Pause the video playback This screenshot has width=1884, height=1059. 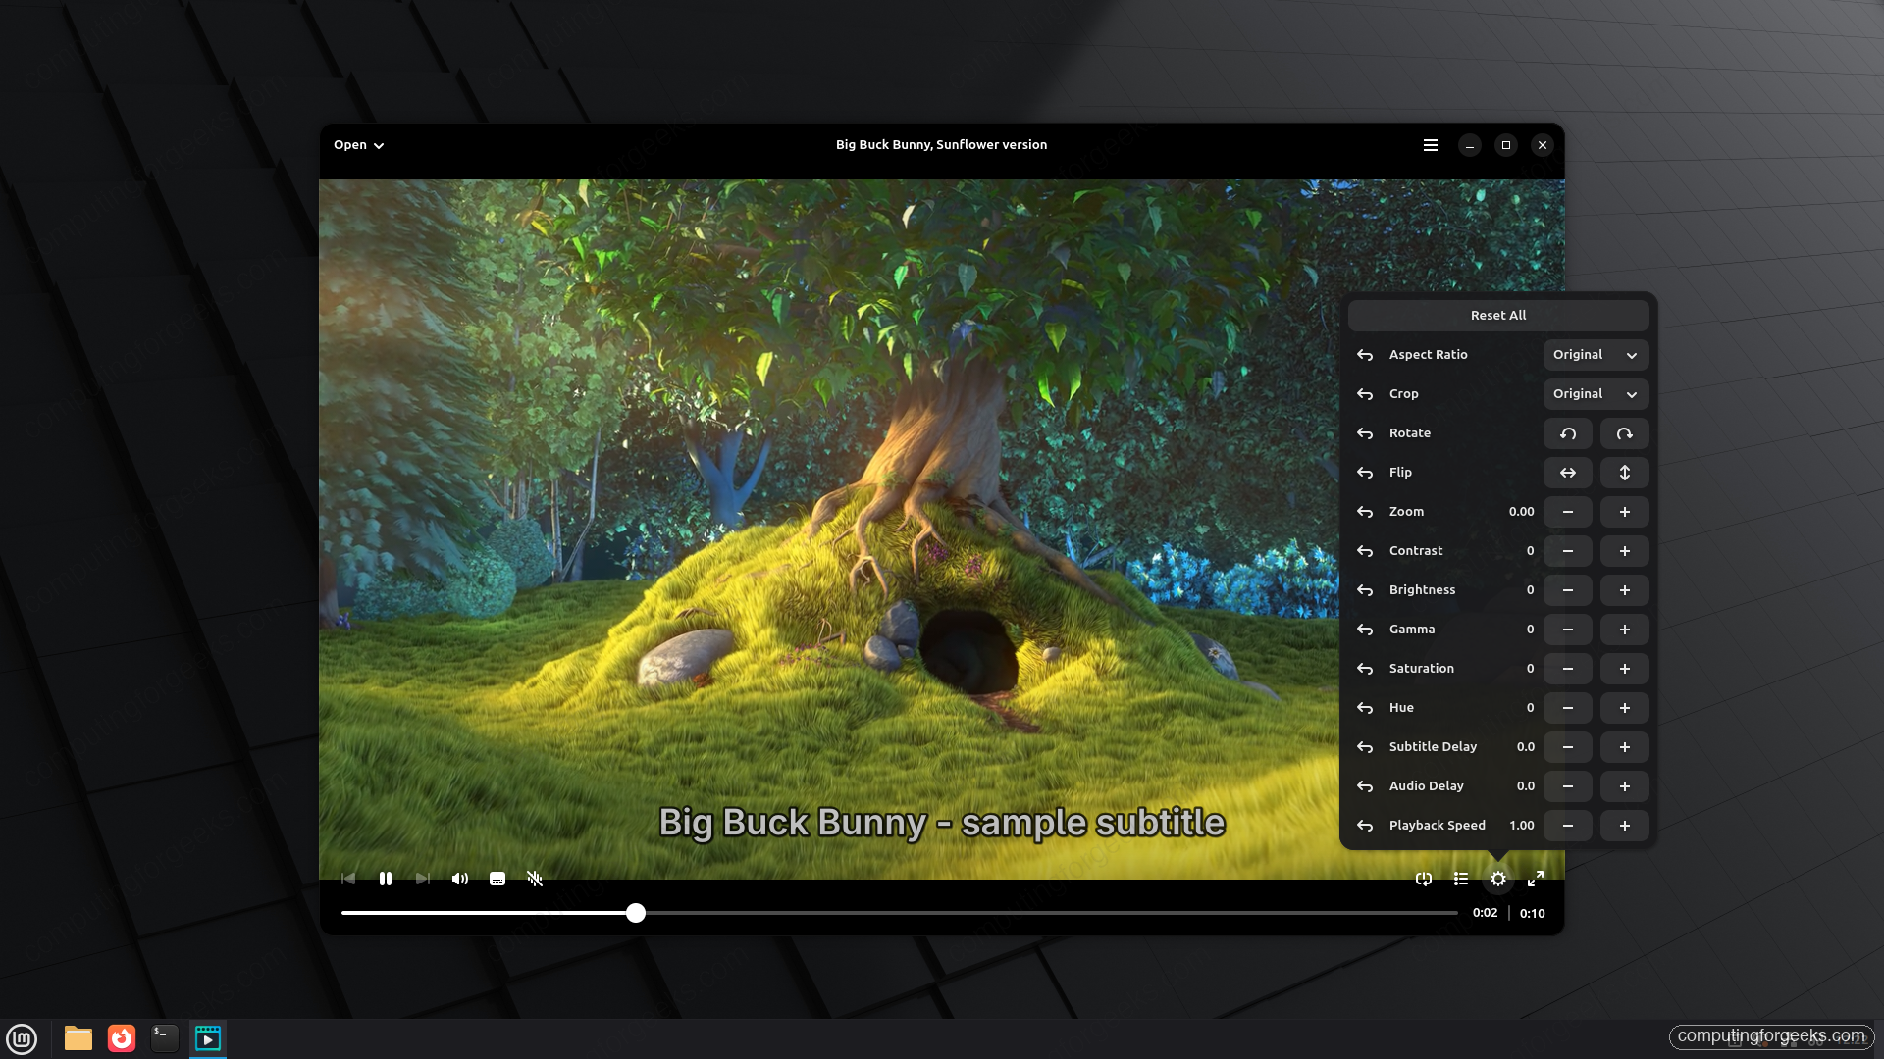click(x=386, y=879)
